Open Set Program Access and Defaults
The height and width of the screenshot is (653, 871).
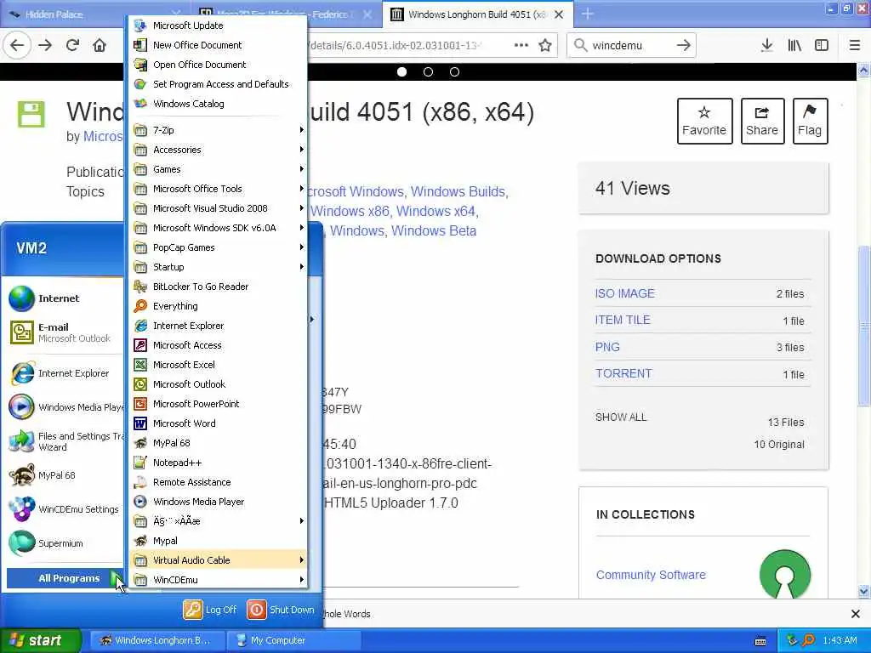pos(218,84)
